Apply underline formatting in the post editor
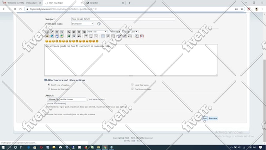Screen dimensions: 266x150 [57, 32]
